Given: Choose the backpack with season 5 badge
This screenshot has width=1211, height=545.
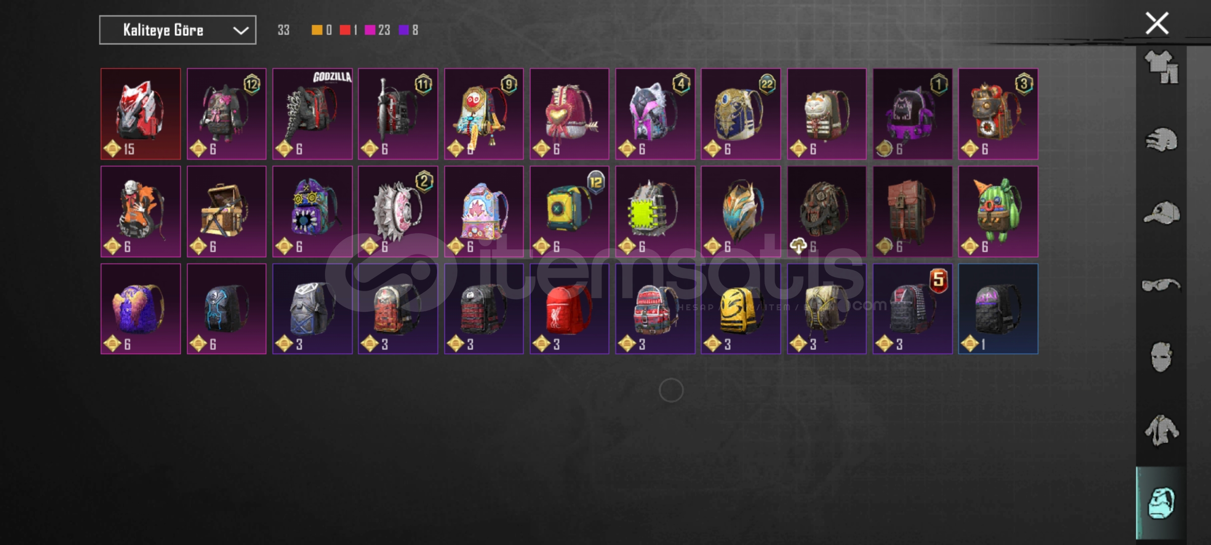Looking at the screenshot, I should 912,309.
